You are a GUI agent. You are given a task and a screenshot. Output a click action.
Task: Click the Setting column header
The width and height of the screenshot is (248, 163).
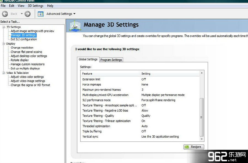click(x=170, y=74)
